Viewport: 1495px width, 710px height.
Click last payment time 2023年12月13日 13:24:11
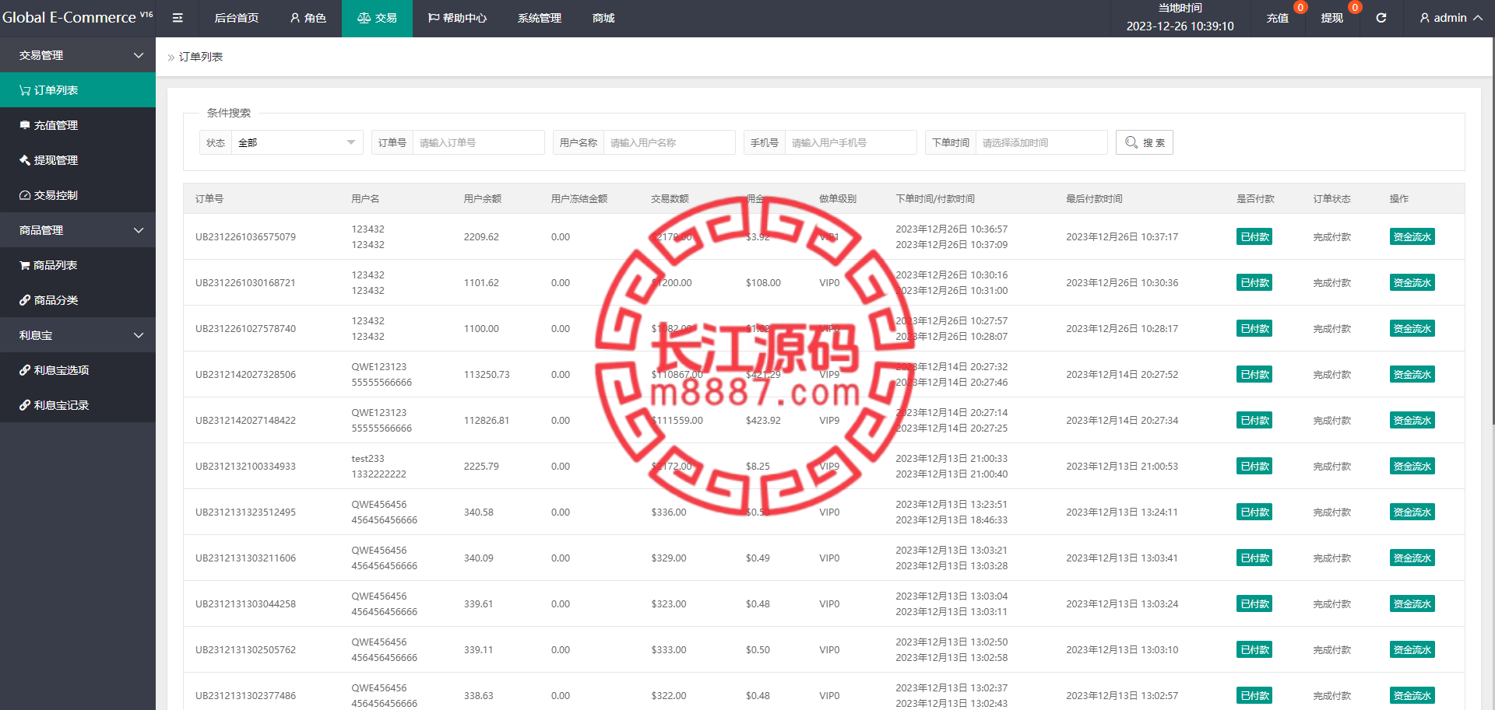point(1122,512)
